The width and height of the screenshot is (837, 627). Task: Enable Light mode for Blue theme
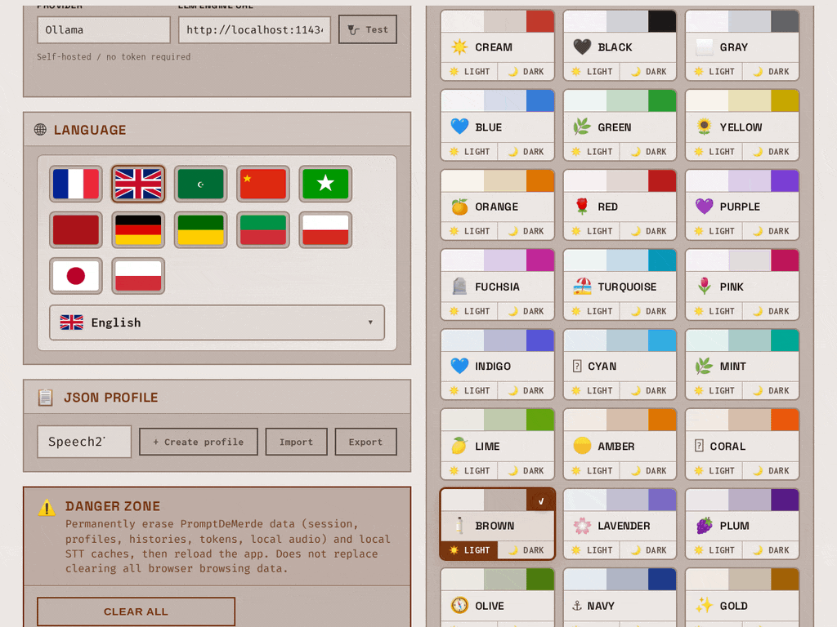(470, 151)
